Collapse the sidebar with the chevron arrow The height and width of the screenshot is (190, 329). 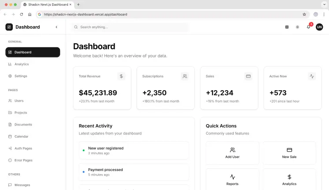56,27
